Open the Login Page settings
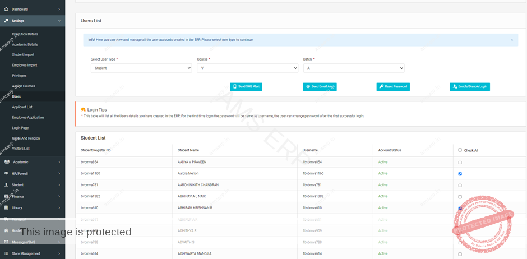 pyautogui.click(x=20, y=128)
